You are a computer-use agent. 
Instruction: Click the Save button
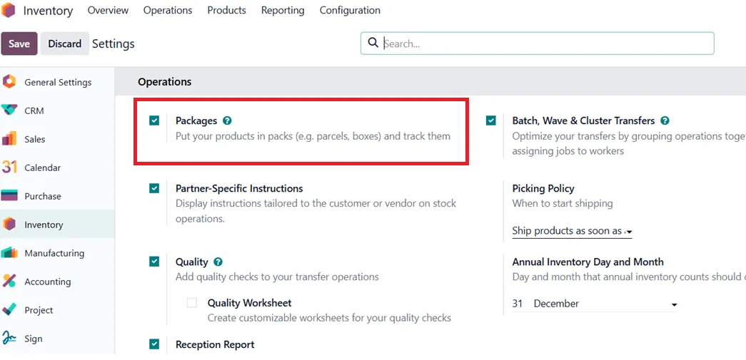click(x=19, y=43)
